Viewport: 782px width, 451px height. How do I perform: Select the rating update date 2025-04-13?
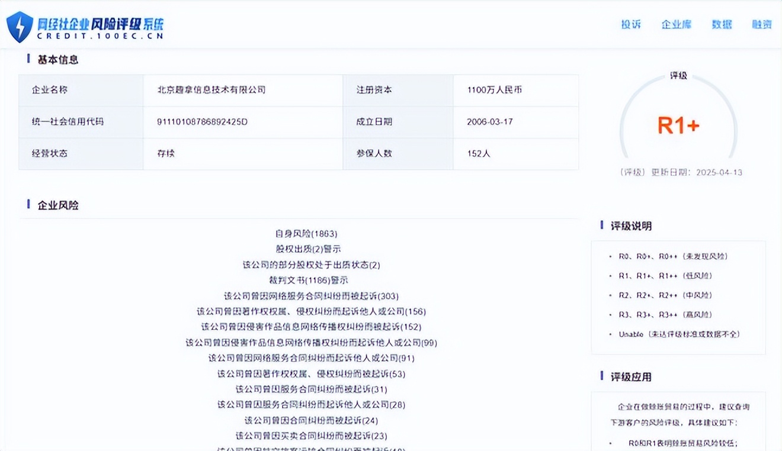point(719,173)
